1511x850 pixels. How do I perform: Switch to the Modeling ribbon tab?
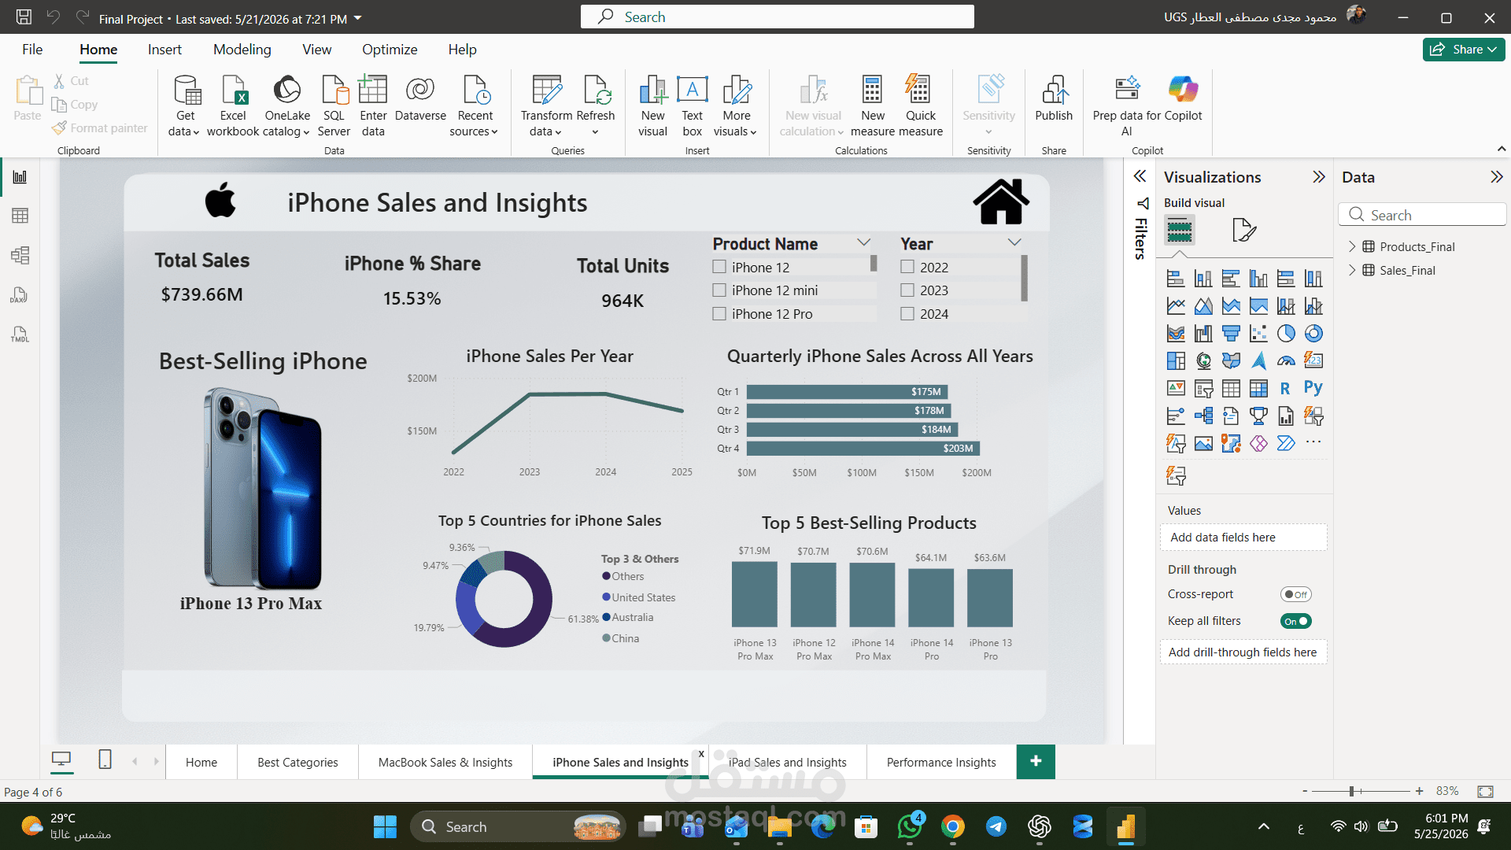pos(242,50)
